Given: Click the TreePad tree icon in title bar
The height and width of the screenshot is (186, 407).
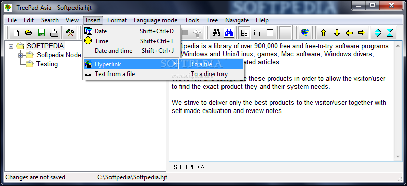Looking at the screenshot, I should (x=8, y=7).
